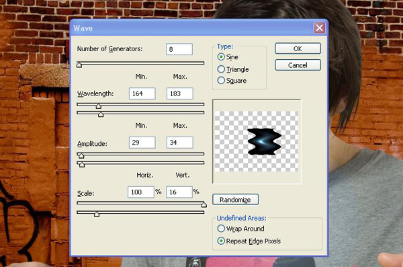Click the Scale label

click(x=85, y=194)
